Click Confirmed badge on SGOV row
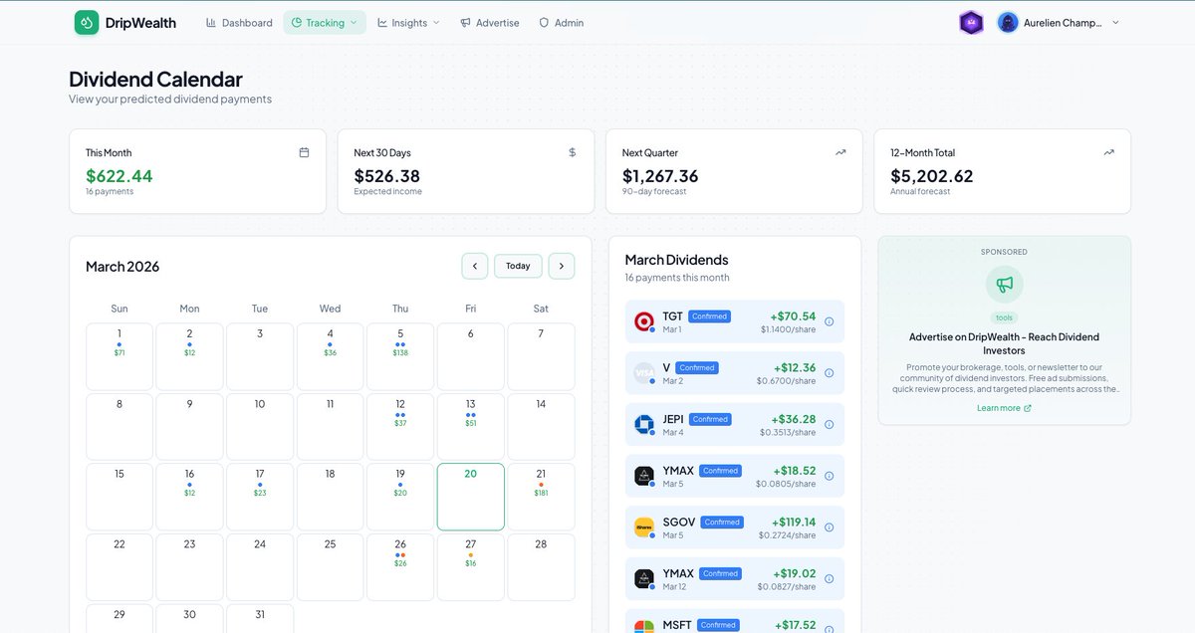1195x633 pixels. click(722, 522)
